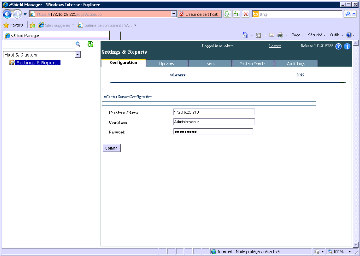
Task: Click the green refresh icon in left panel
Action: [x=90, y=44]
